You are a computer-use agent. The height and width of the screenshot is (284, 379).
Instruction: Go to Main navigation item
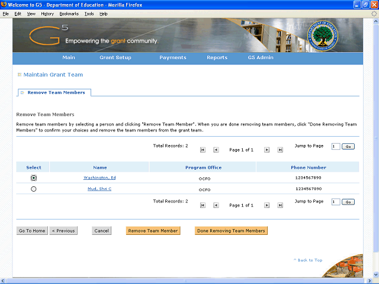click(69, 58)
